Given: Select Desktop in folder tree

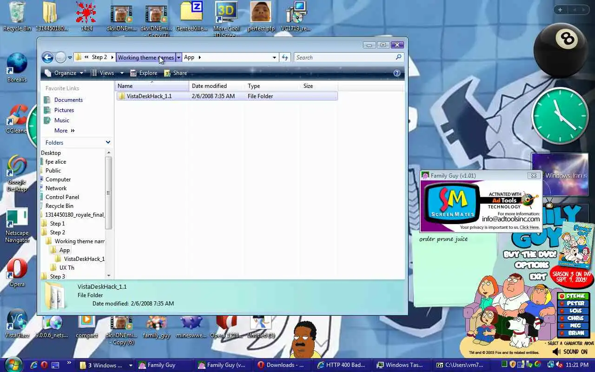Looking at the screenshot, I should [x=51, y=153].
